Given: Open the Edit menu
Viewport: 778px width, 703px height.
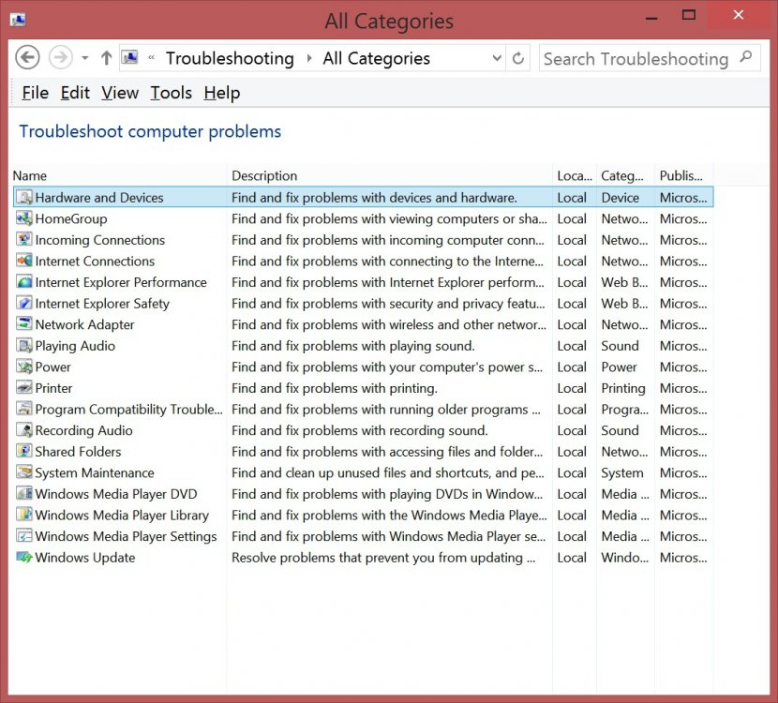Looking at the screenshot, I should point(75,93).
